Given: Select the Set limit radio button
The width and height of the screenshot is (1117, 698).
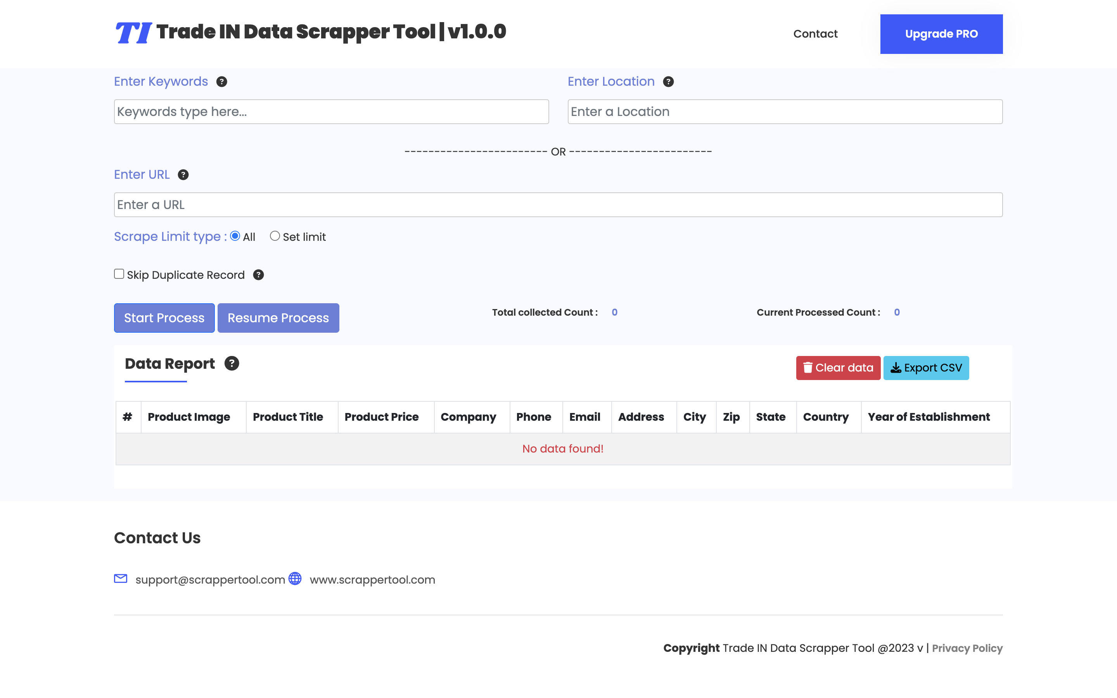Looking at the screenshot, I should click(x=275, y=236).
